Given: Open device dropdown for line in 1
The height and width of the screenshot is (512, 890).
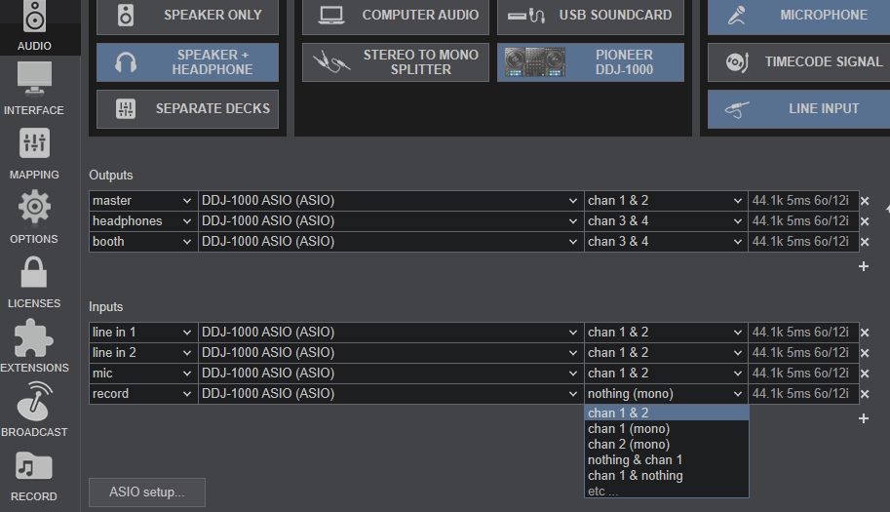Looking at the screenshot, I should pyautogui.click(x=391, y=332).
